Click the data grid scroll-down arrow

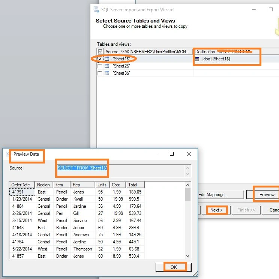click(187, 256)
